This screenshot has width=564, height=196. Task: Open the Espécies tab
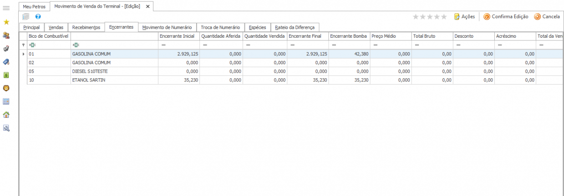(x=258, y=27)
